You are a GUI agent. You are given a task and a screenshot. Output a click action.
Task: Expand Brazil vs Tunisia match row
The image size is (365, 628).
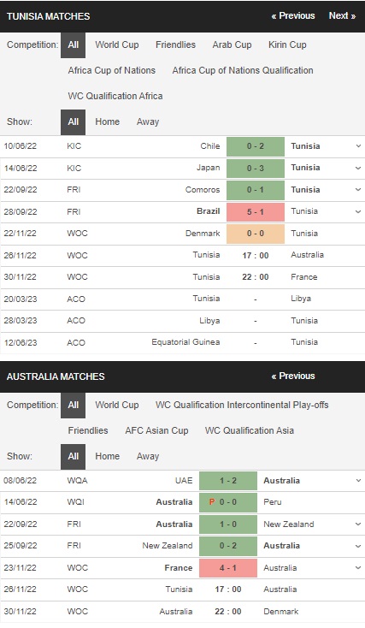(358, 211)
